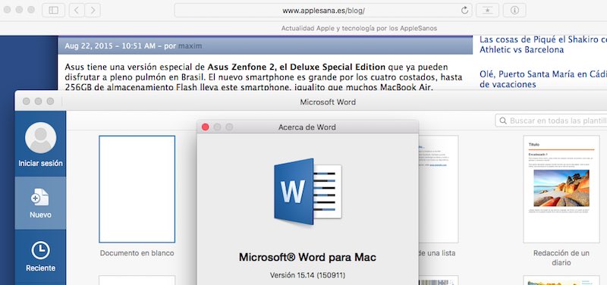Viewport: 607px width, 285px height.
Task: Click the Microsoft Word window title
Action: (x=328, y=102)
